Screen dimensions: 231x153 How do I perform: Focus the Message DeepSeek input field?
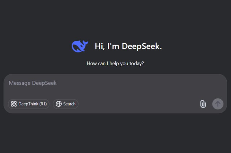115,86
